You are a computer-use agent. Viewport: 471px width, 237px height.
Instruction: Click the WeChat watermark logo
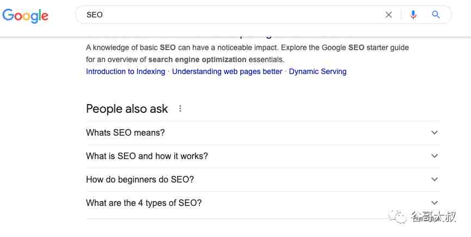pos(397,217)
